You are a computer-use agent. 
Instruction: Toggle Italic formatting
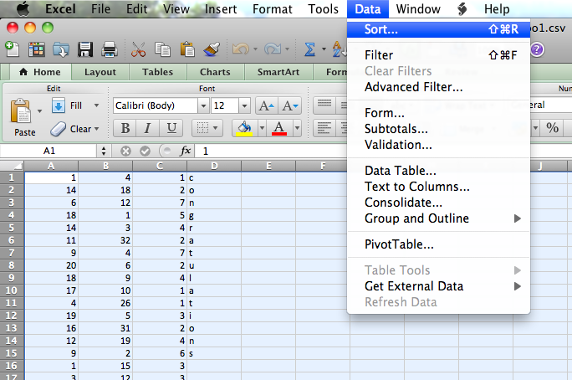(x=147, y=128)
